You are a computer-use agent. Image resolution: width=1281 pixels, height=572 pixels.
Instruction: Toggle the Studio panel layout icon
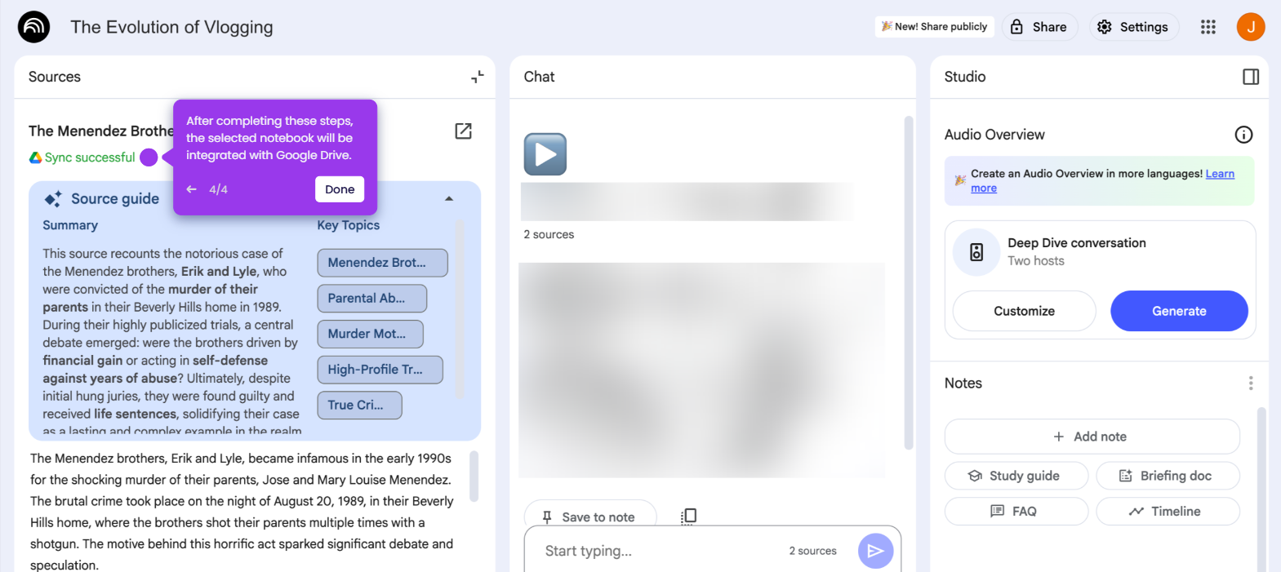coord(1251,77)
